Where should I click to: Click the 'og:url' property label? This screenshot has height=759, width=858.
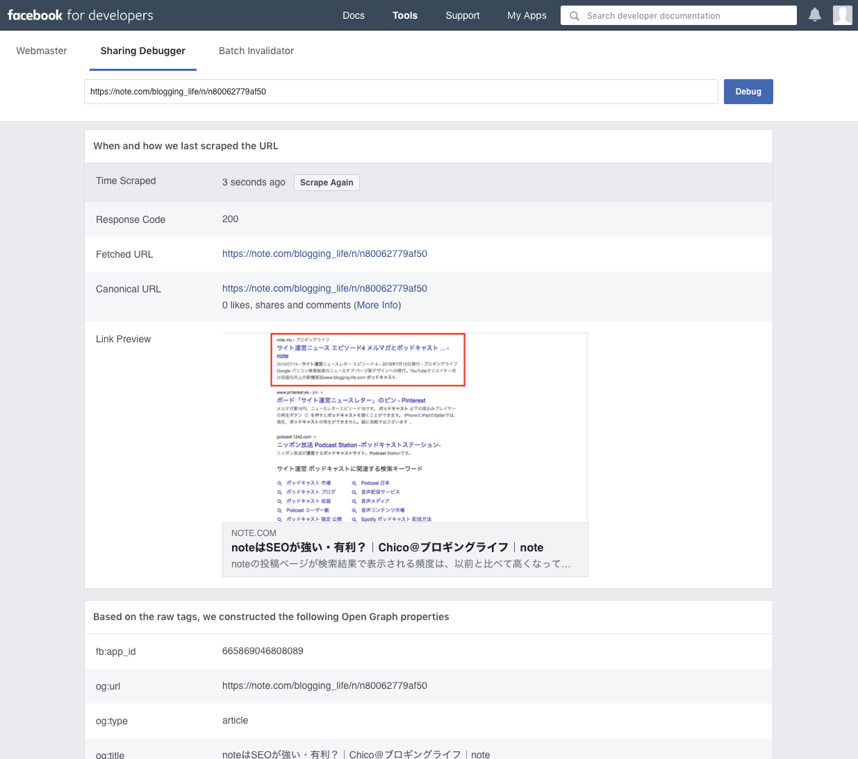(108, 686)
